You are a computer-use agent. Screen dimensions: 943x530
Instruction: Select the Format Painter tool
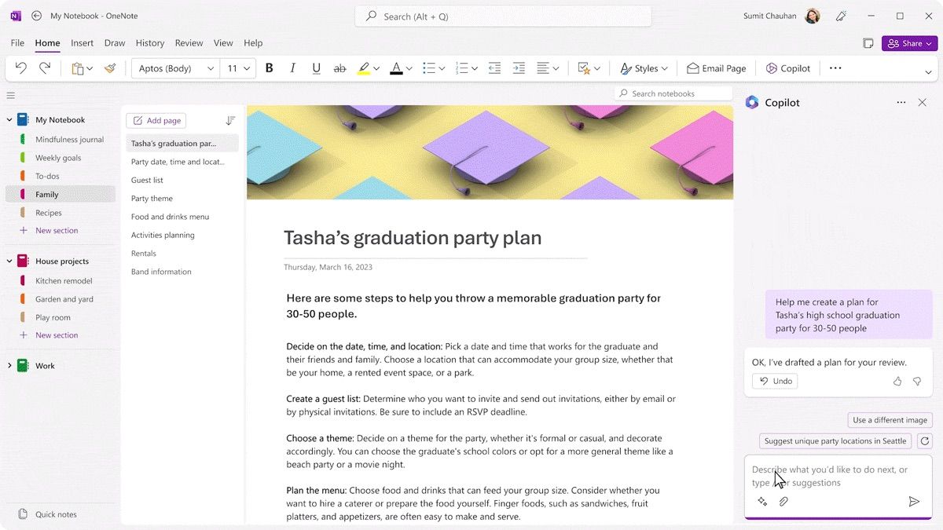[x=110, y=68]
